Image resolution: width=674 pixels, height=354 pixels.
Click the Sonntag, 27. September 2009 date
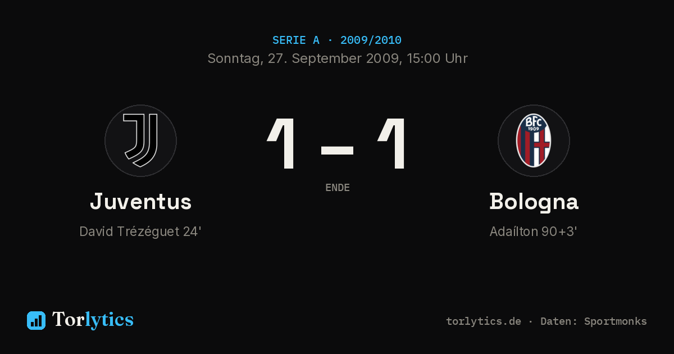coord(303,58)
